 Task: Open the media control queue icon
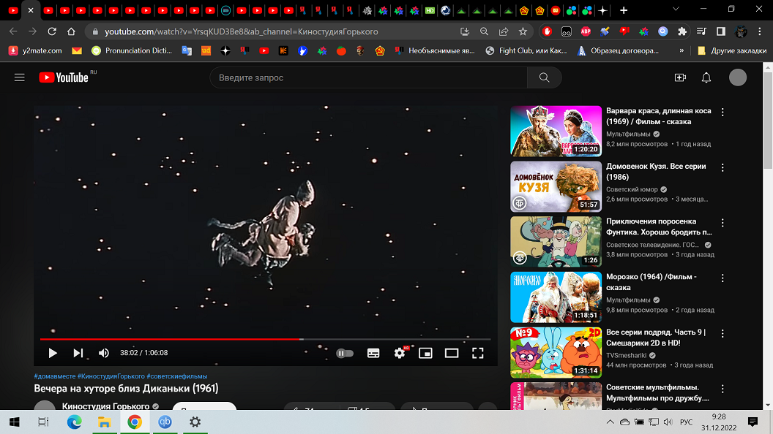[x=701, y=31]
